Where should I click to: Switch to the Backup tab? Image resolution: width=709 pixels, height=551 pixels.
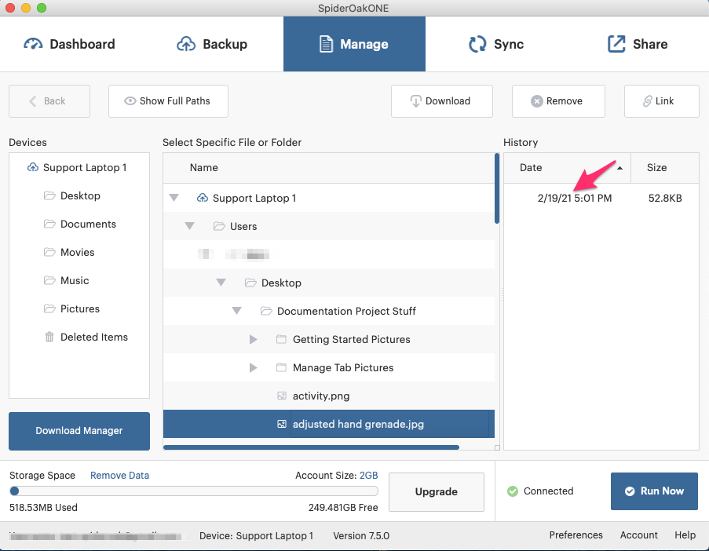click(x=212, y=44)
